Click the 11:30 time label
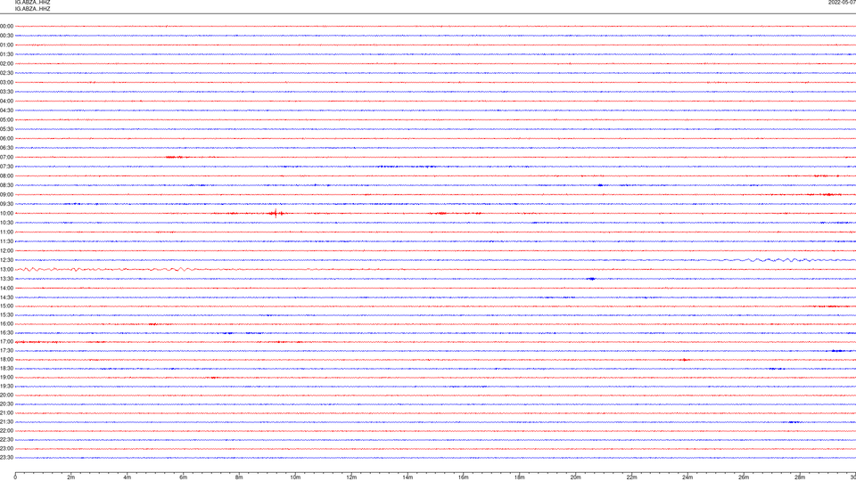Viewport: 856px width, 481px height. tap(6, 241)
